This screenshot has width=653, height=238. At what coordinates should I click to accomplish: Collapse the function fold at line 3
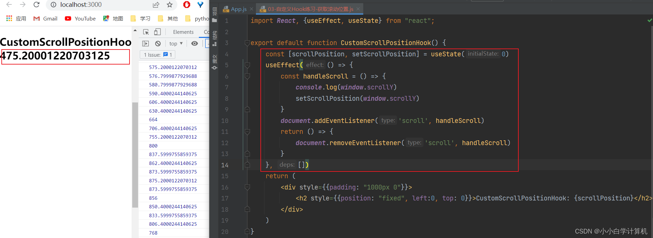[247, 43]
